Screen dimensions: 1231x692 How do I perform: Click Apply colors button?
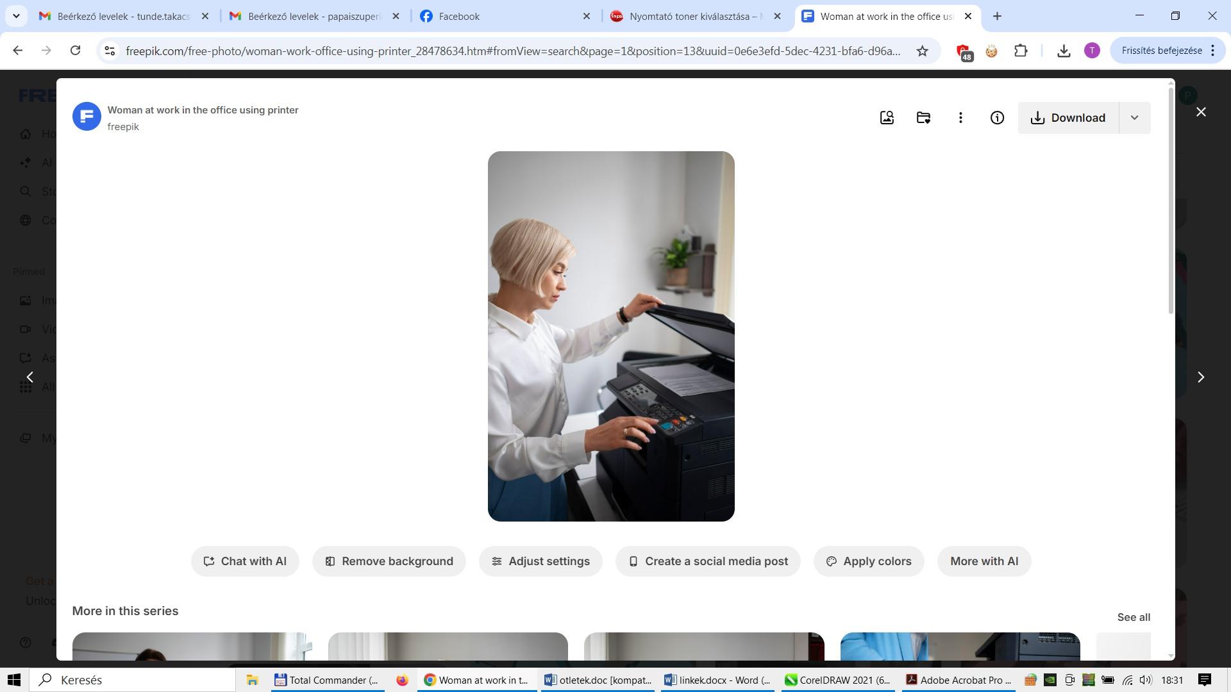868,561
